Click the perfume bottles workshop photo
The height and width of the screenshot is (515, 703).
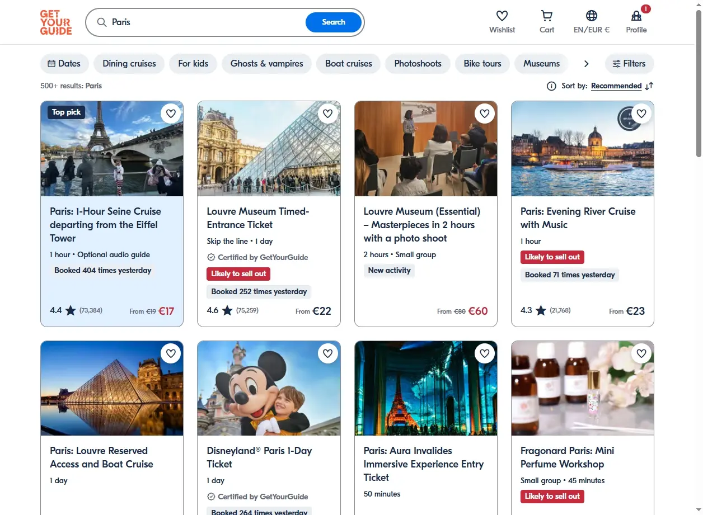[583, 388]
